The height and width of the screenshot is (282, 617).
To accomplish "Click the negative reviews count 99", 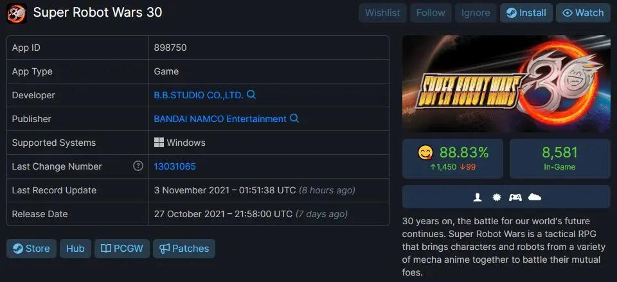I will point(467,167).
